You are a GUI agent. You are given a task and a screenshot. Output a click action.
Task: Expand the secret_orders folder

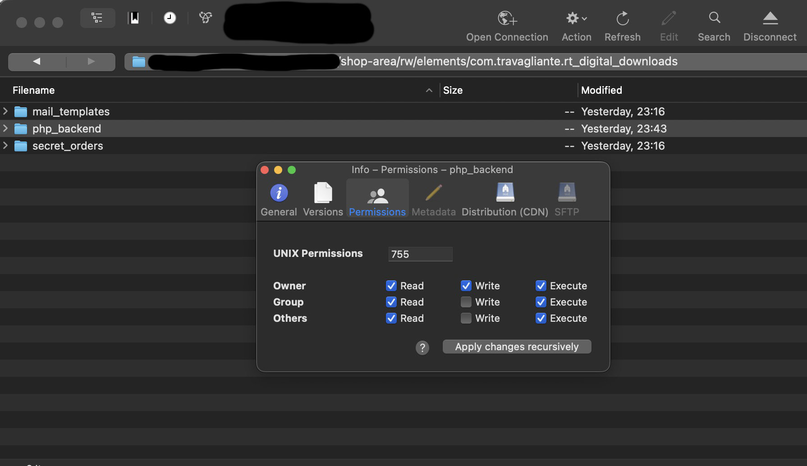5,145
